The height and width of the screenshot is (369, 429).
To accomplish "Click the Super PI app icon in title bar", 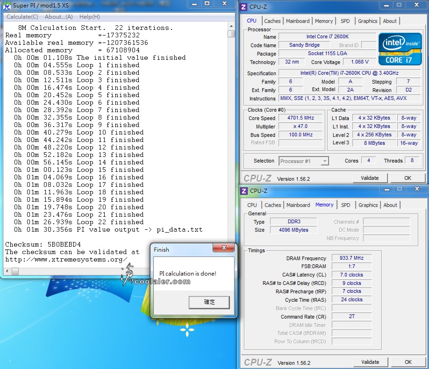I will tap(7, 5).
